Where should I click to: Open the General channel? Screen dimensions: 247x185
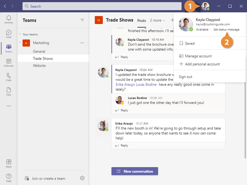(x=39, y=51)
